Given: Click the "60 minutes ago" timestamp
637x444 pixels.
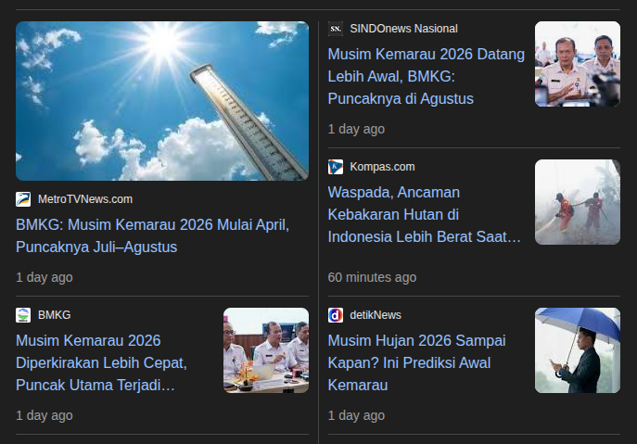Looking at the screenshot, I should click(372, 277).
